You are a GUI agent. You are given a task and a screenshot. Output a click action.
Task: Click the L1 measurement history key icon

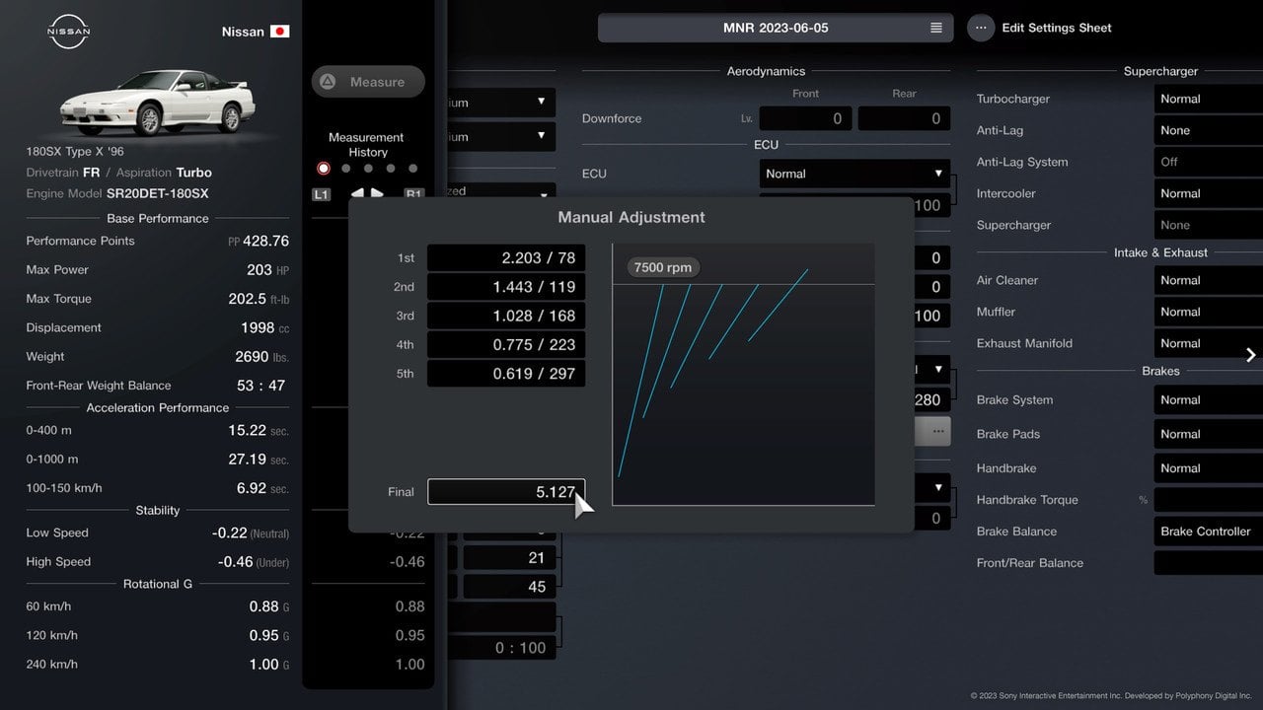tap(321, 194)
